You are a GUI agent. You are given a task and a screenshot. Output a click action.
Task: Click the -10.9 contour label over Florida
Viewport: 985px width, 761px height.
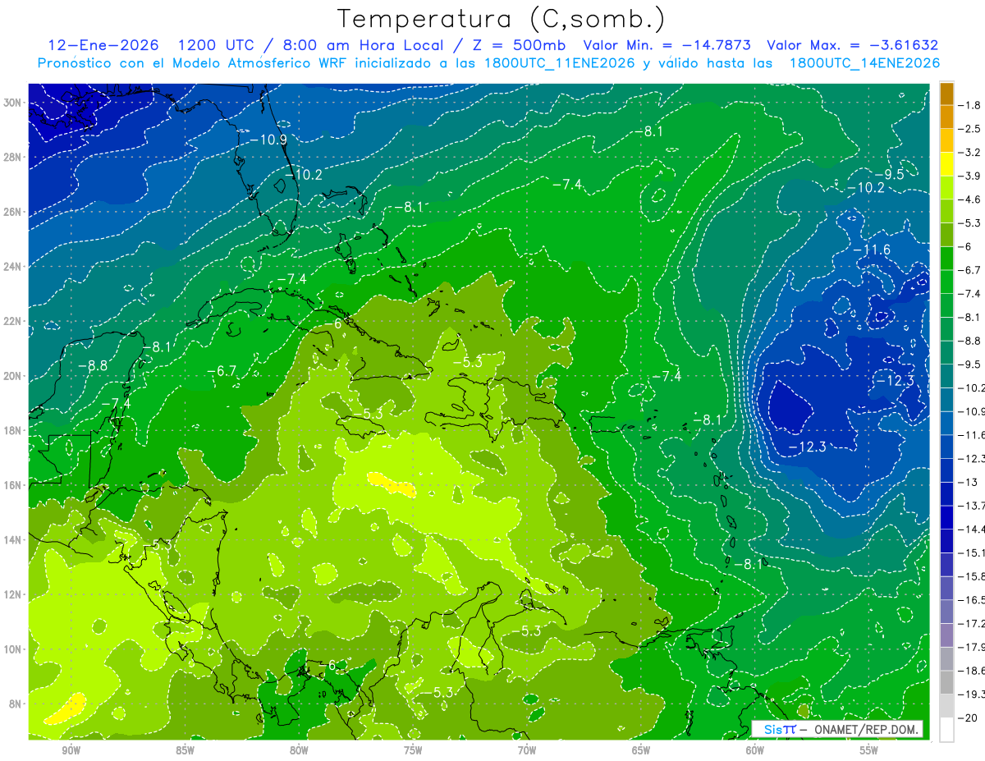point(268,140)
